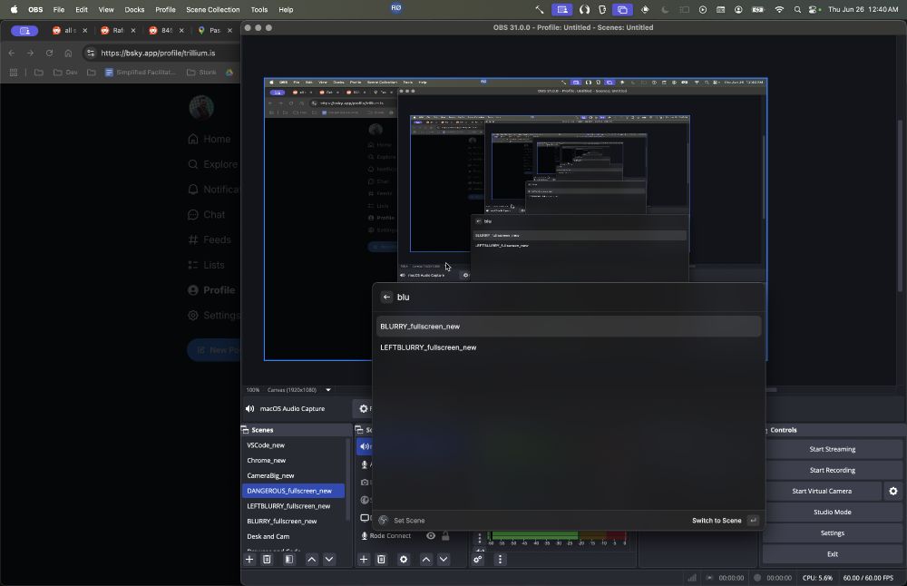The image size is (907, 586).
Task: Open the Scene Collection menu
Action: 212,9
